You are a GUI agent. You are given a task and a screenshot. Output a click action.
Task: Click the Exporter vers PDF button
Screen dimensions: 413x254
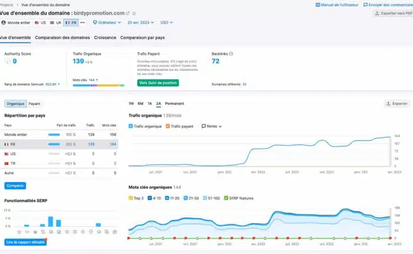(x=393, y=13)
